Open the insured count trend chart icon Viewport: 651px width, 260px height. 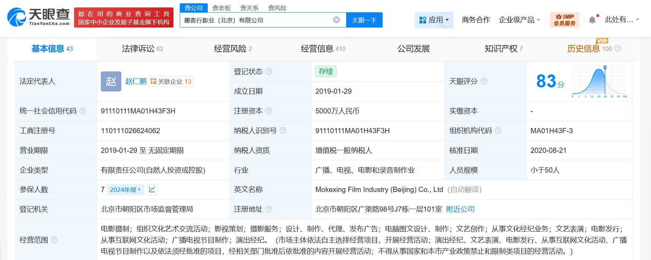[152, 189]
